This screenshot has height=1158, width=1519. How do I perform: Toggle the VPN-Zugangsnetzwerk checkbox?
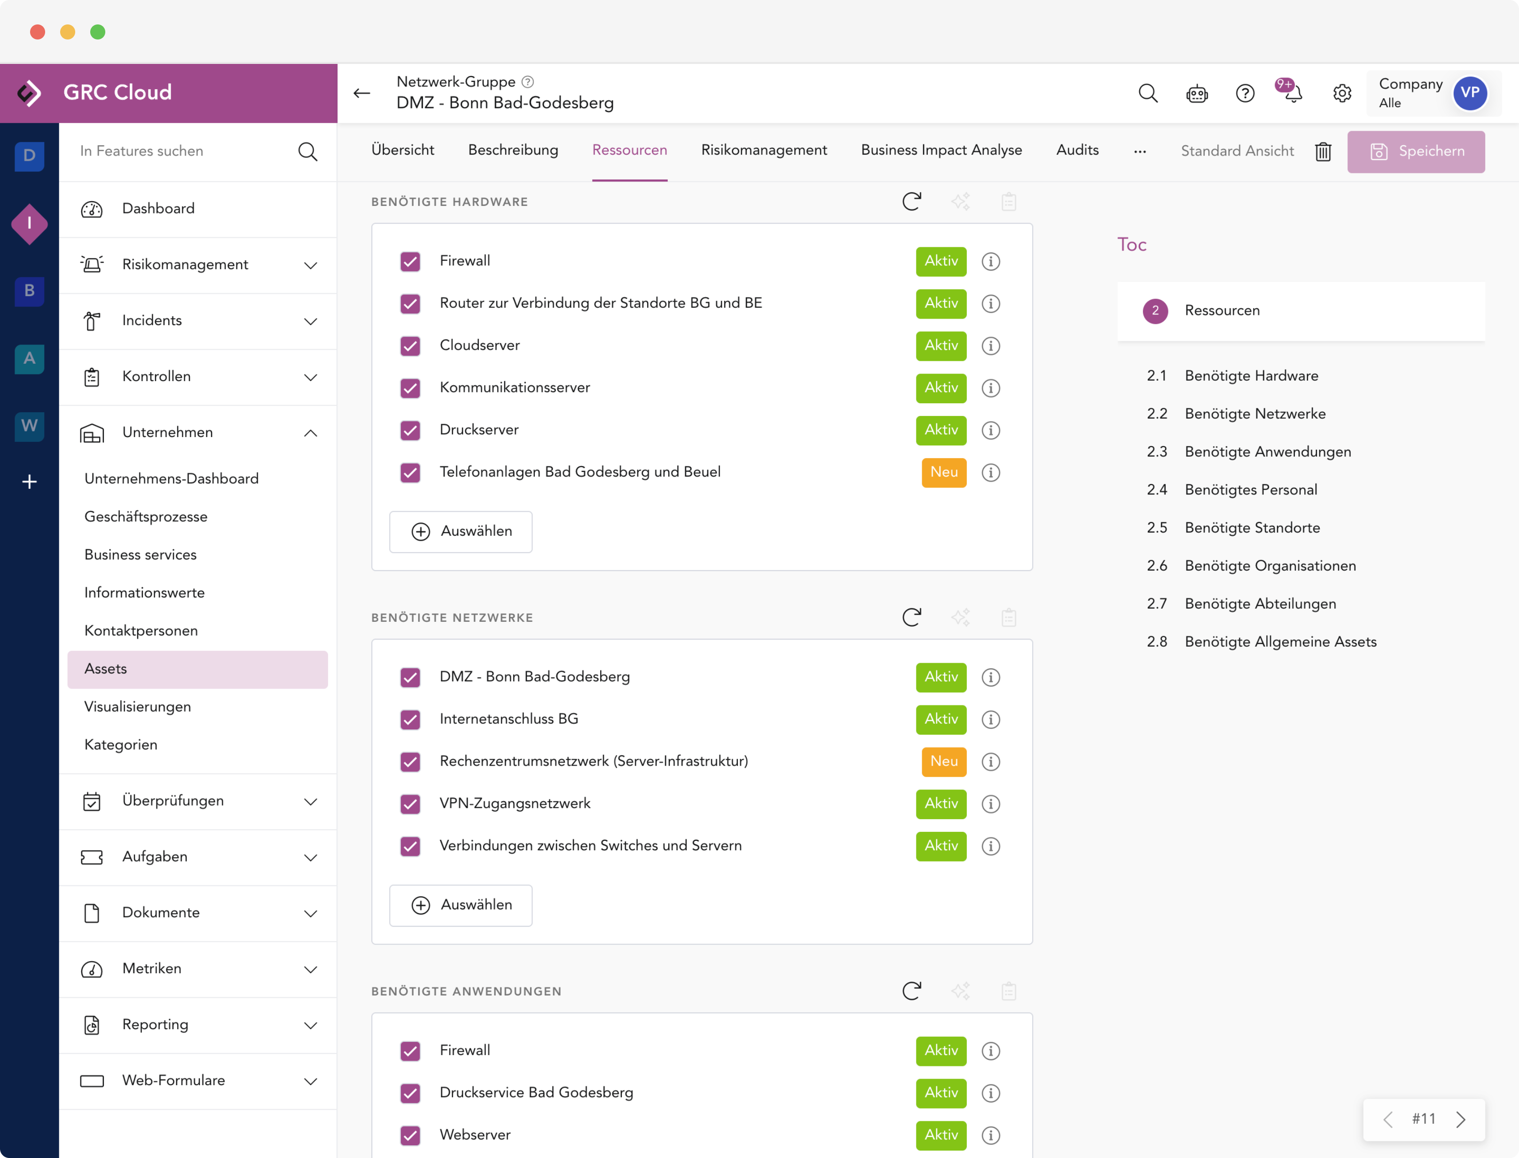pyautogui.click(x=410, y=804)
